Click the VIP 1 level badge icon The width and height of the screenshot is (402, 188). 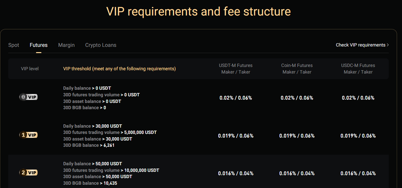click(28, 135)
